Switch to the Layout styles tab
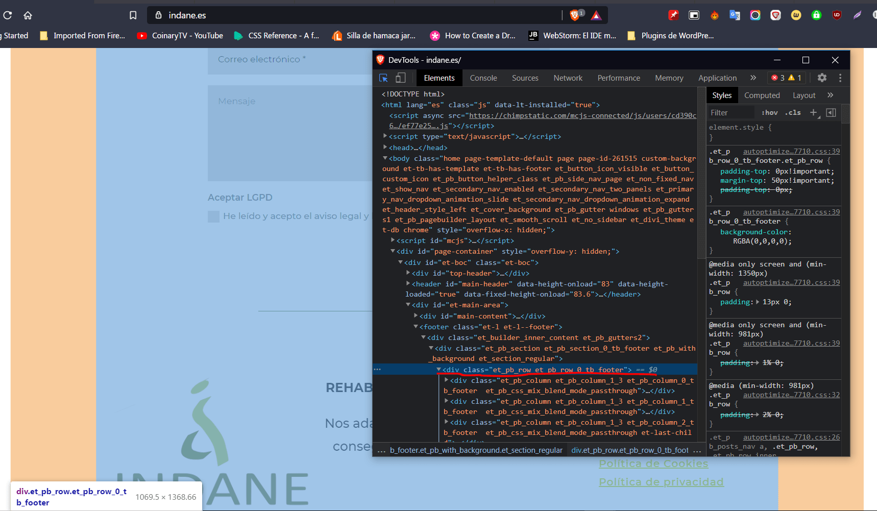The width and height of the screenshot is (877, 511). point(804,95)
